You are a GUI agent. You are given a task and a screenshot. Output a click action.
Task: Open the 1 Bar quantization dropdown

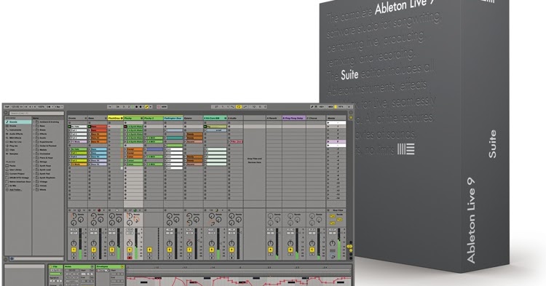[59, 107]
